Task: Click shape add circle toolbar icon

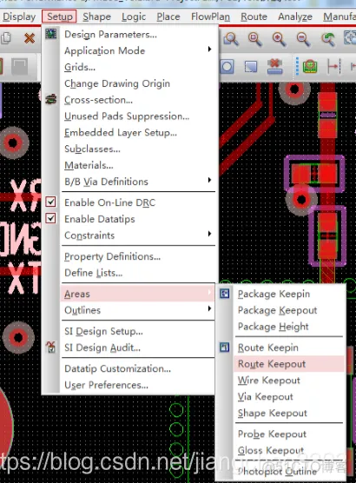Action: click(x=227, y=67)
